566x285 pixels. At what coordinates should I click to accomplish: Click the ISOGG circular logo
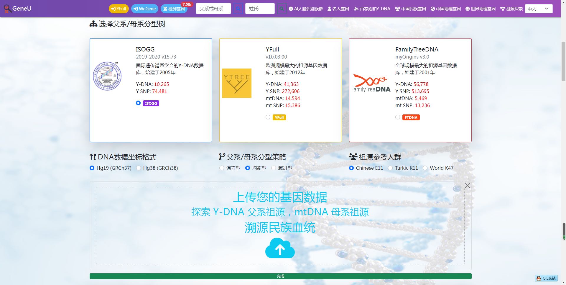107,76
